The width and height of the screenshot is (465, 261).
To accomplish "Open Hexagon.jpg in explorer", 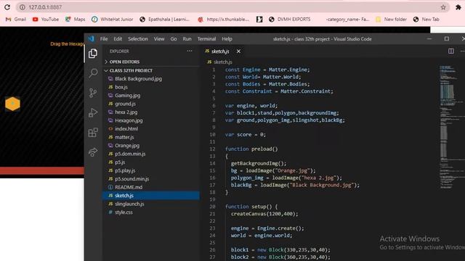I will click(x=151, y=120).
